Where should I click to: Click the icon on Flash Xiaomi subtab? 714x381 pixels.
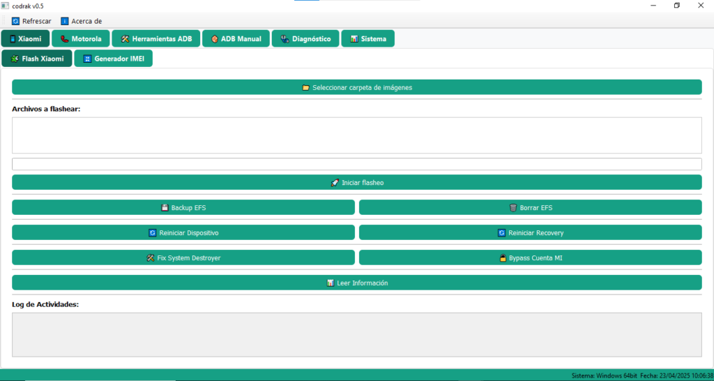tap(15, 59)
